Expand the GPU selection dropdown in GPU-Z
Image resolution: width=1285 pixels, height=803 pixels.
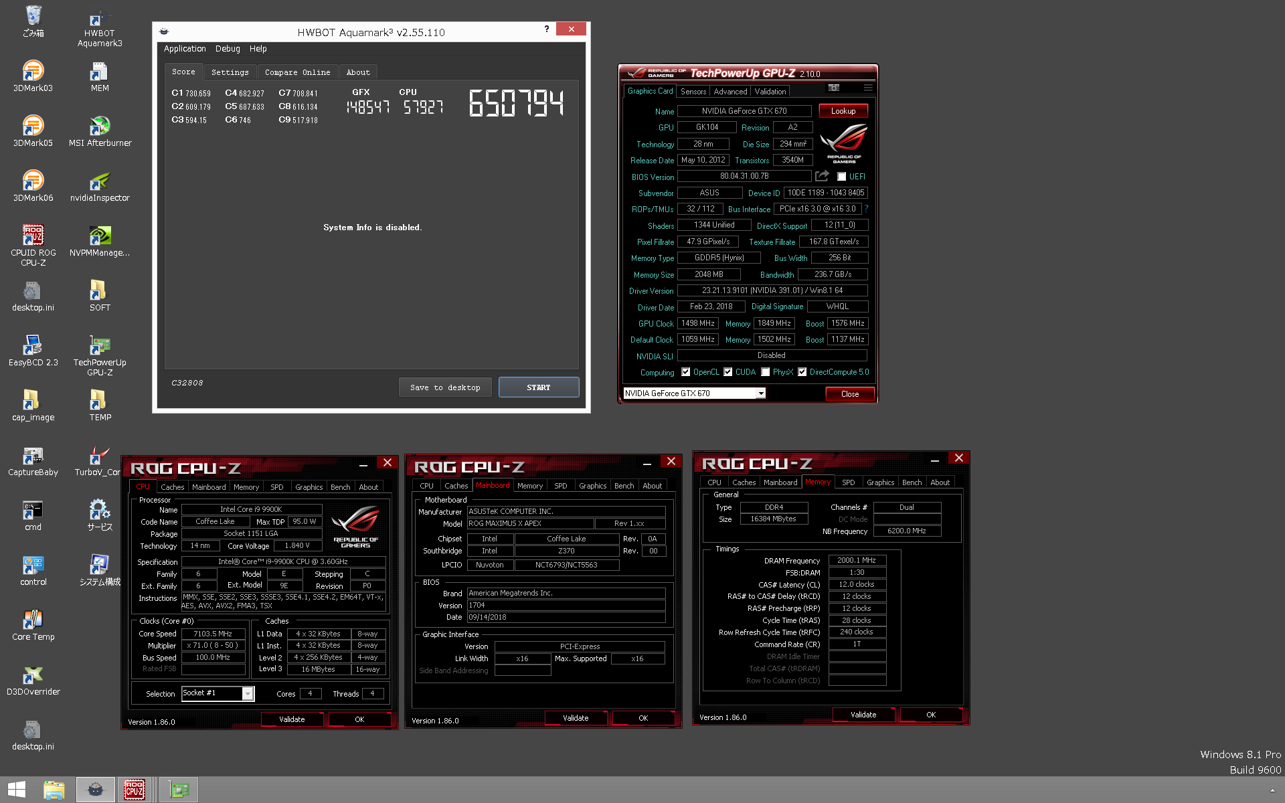[x=761, y=393]
